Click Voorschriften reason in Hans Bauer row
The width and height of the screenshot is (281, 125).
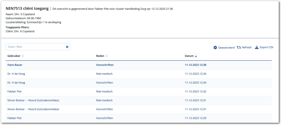click(105, 65)
